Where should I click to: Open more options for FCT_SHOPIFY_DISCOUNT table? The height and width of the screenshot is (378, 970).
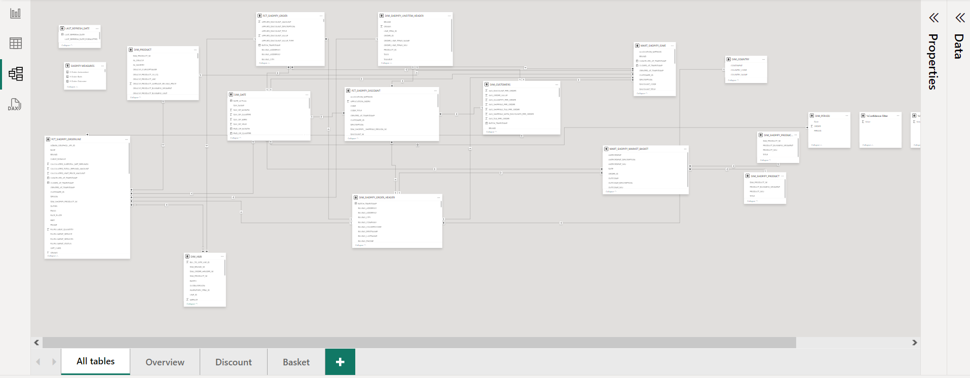click(435, 91)
